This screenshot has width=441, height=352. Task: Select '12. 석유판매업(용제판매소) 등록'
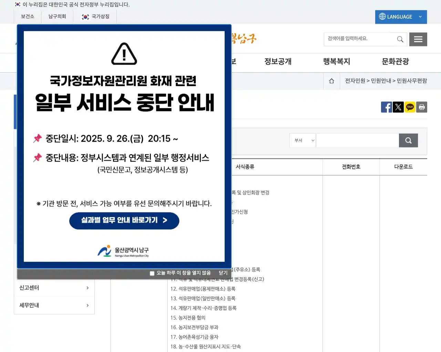[x=203, y=289]
